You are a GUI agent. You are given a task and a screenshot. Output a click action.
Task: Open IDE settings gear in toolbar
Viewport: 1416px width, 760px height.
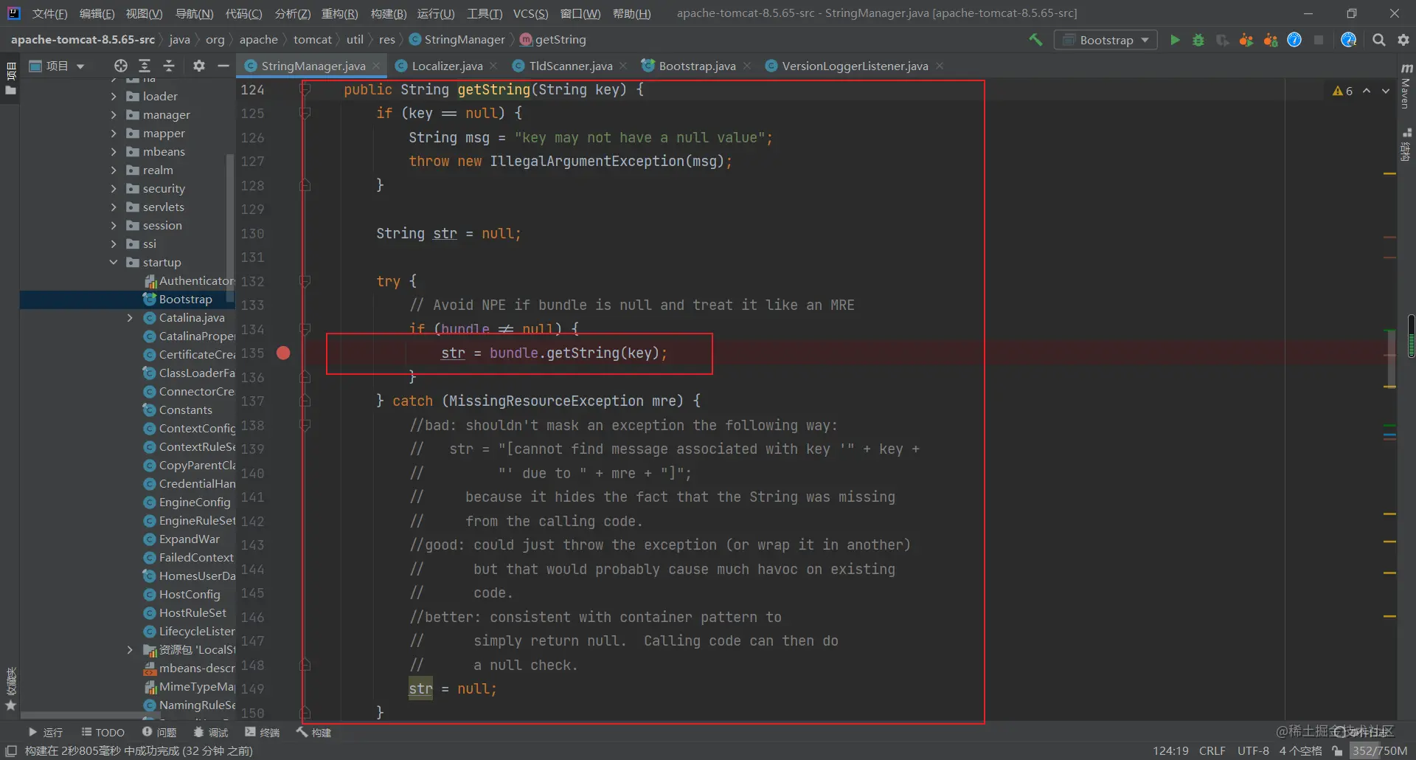(x=1403, y=40)
